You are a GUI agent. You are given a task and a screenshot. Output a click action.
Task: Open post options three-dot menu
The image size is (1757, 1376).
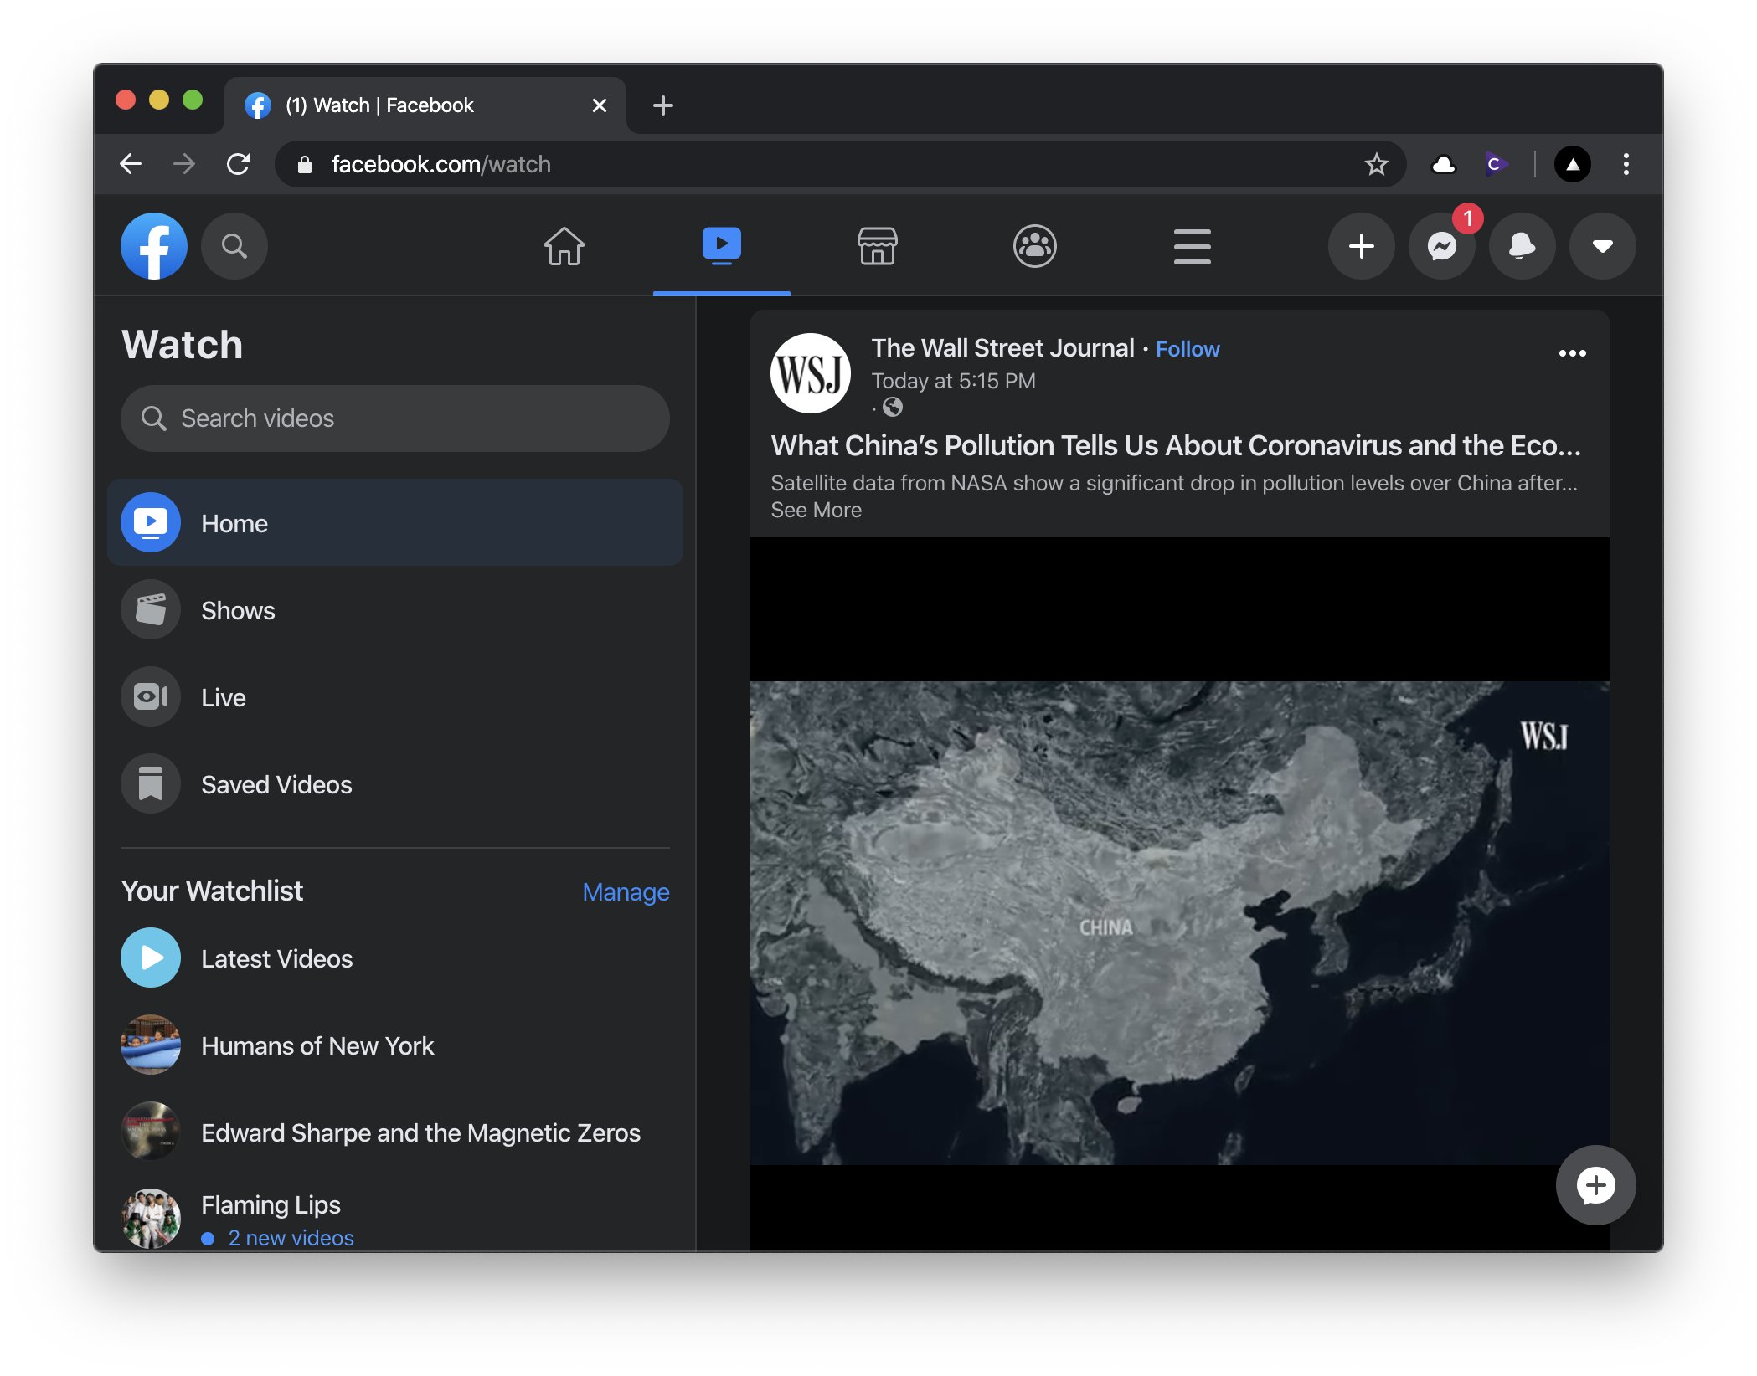[x=1572, y=353]
